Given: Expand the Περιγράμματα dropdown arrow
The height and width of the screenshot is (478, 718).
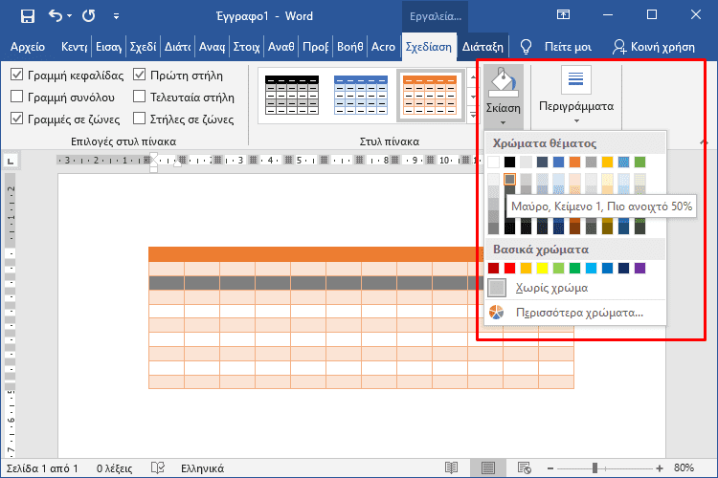Looking at the screenshot, I should pyautogui.click(x=575, y=121).
